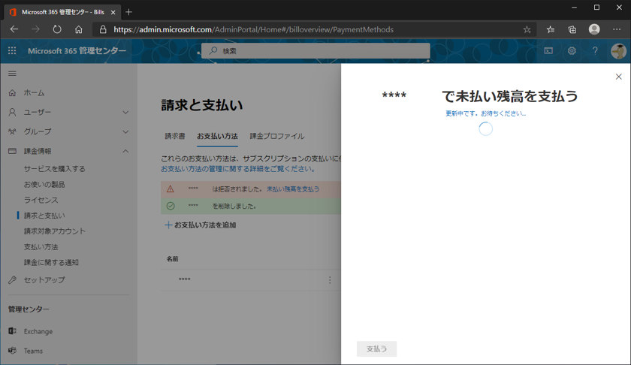
Task: Expand the グループ menu chevron
Action: [125, 131]
